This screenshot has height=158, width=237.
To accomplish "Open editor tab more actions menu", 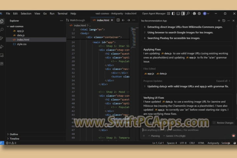I will tap(134, 20).
